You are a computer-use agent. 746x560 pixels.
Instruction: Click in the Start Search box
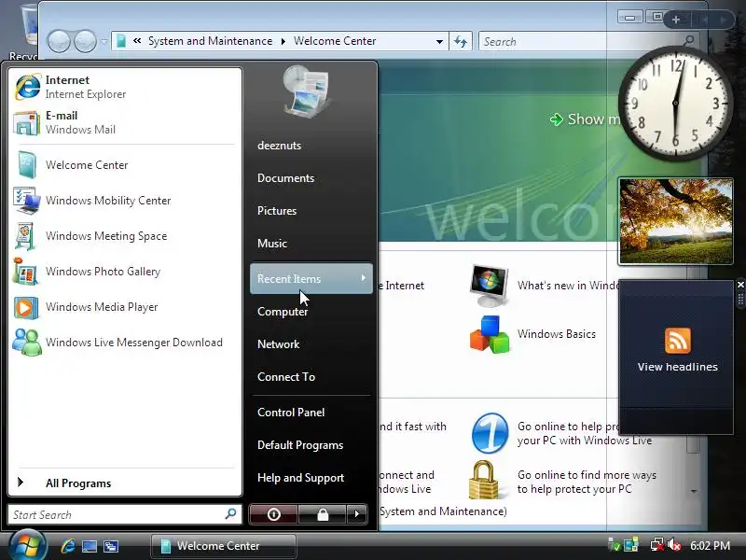coord(125,514)
